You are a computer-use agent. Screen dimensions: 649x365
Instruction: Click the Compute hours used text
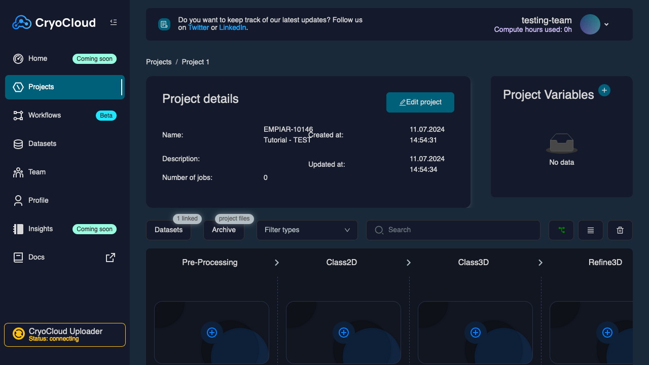tap(533, 30)
